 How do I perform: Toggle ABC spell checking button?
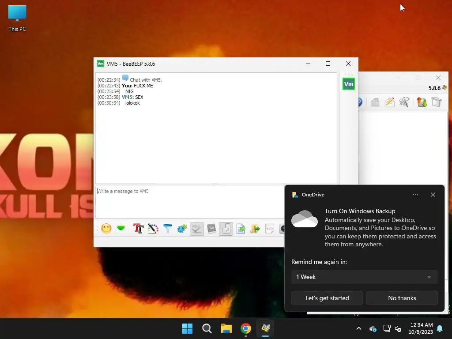click(196, 229)
